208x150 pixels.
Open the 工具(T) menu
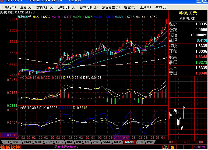click(145, 7)
